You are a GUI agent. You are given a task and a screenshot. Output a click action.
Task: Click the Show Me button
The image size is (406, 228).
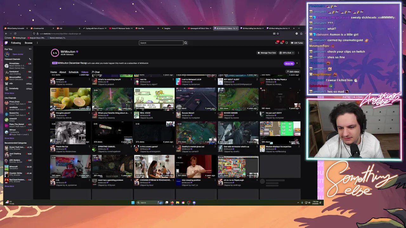click(x=289, y=63)
